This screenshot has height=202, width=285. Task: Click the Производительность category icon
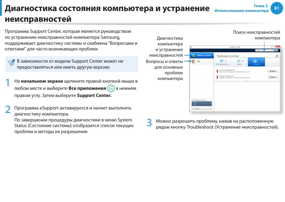[x=222, y=61]
